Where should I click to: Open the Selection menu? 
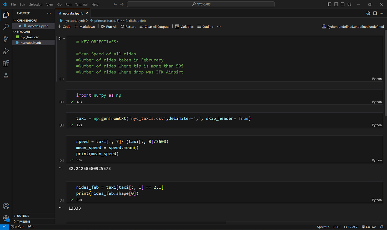[36, 5]
